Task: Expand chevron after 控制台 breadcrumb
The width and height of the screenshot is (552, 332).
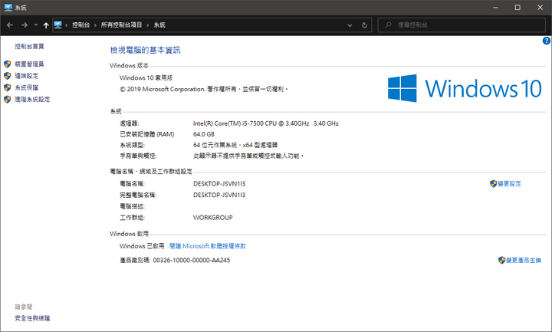Action: pos(95,25)
